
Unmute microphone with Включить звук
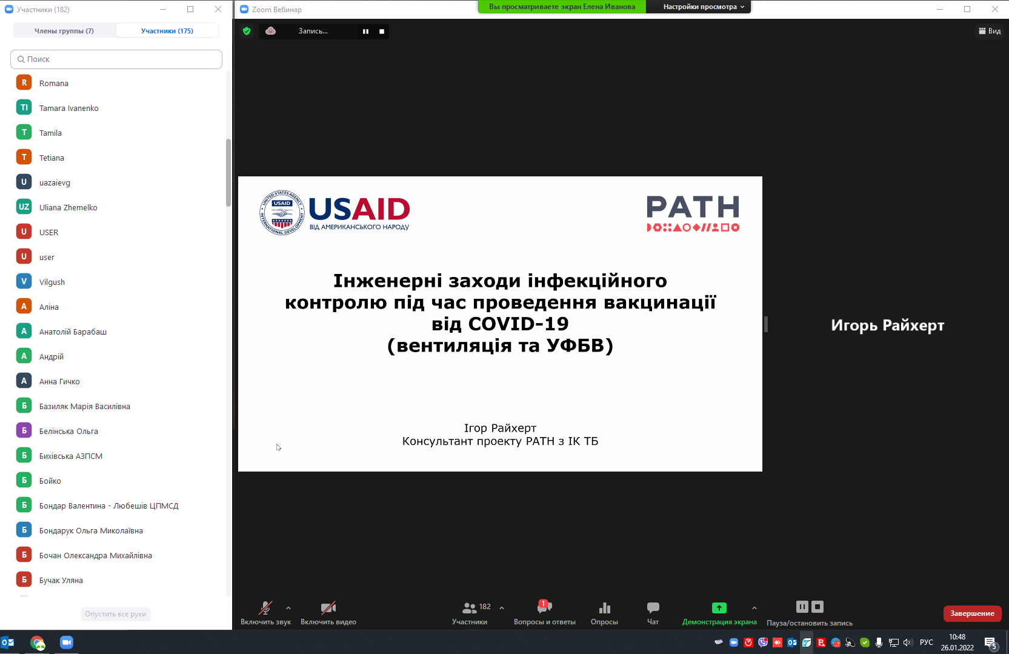pos(265,609)
